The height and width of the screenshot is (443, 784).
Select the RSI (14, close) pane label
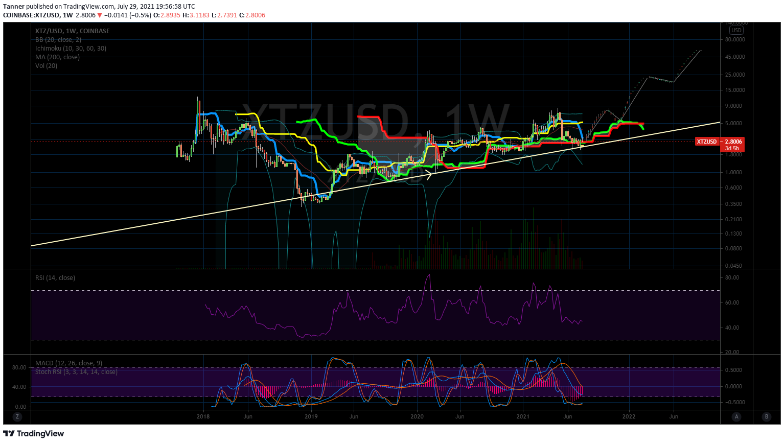55,278
